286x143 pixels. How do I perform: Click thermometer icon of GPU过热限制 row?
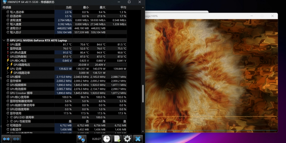[x=8, y=56]
